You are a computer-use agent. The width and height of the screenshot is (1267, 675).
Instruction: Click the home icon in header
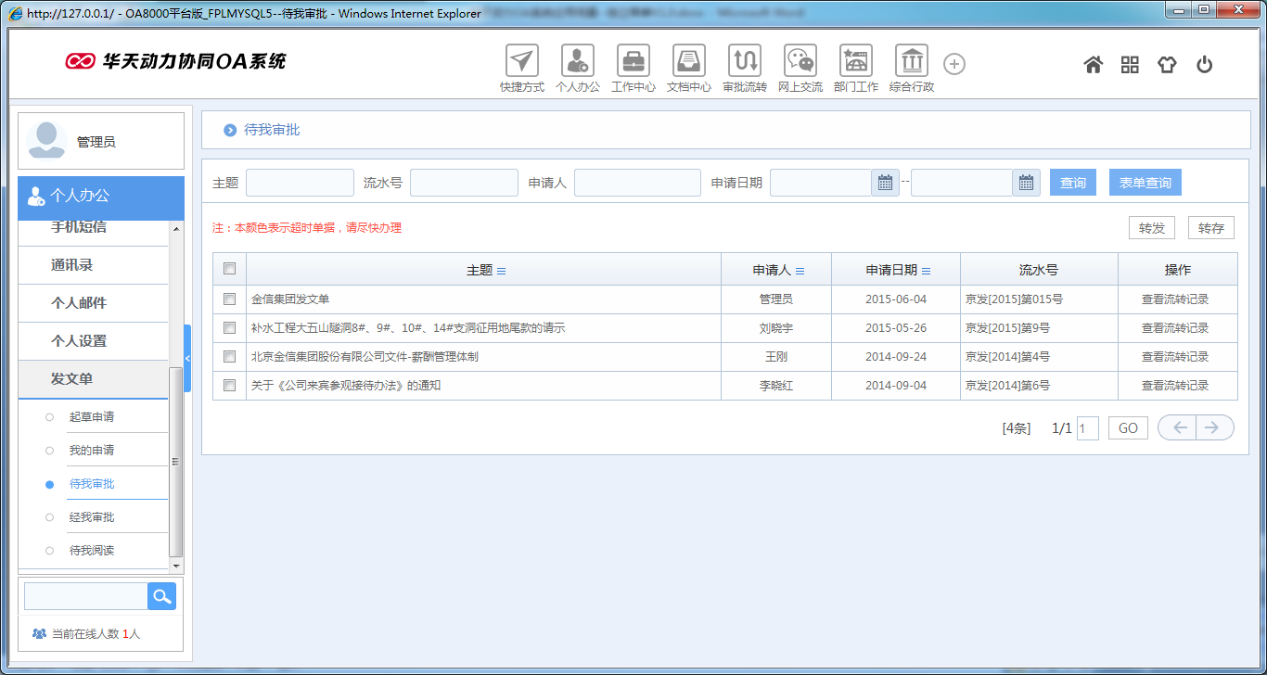point(1094,64)
